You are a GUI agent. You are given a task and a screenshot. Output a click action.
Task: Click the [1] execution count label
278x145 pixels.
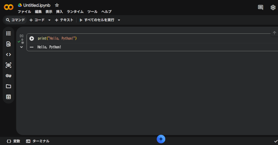(22, 36)
